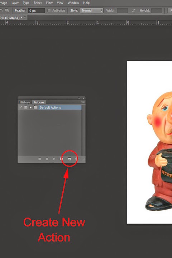Click the Play selection button
Image resolution: width=172 pixels, height=258 pixels.
pyautogui.click(x=54, y=159)
